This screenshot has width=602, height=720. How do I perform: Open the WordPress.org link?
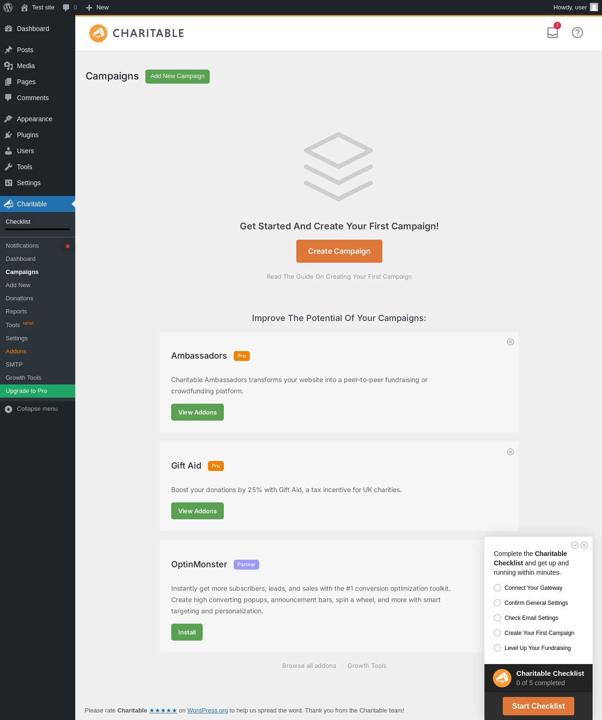[207, 711]
